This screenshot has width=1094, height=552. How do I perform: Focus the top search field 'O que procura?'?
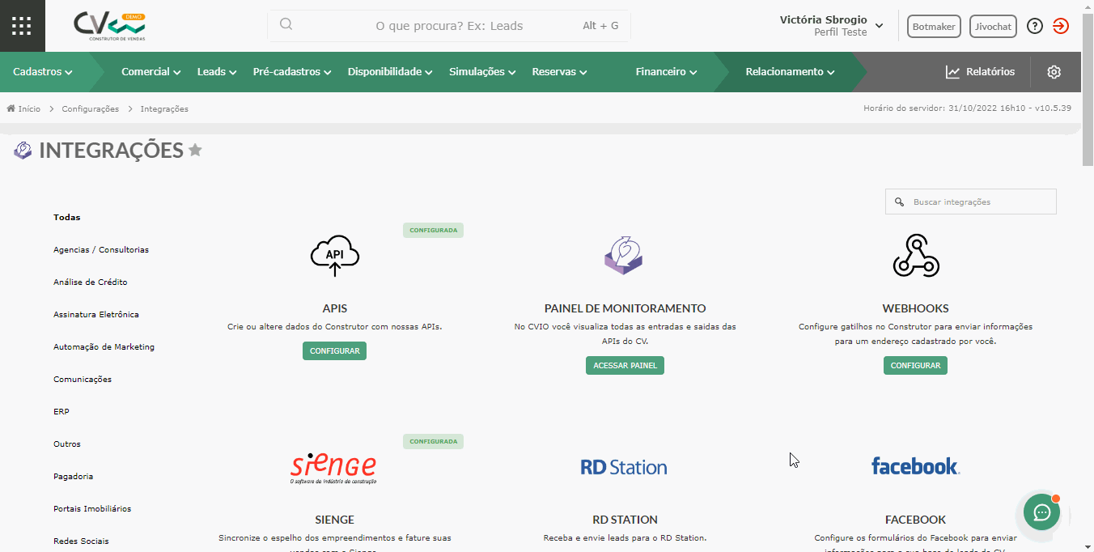(449, 26)
